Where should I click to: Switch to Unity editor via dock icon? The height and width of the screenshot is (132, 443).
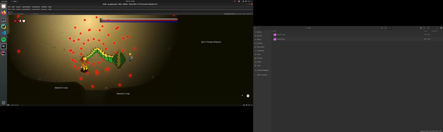[3, 46]
